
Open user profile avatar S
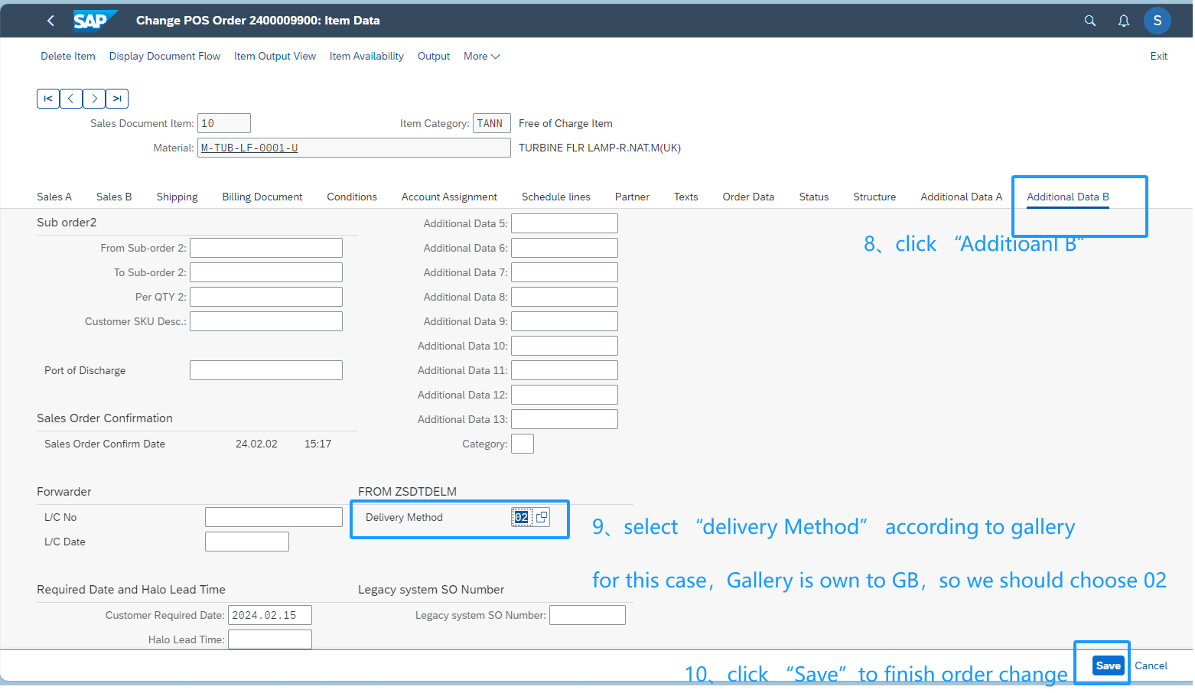[1157, 21]
